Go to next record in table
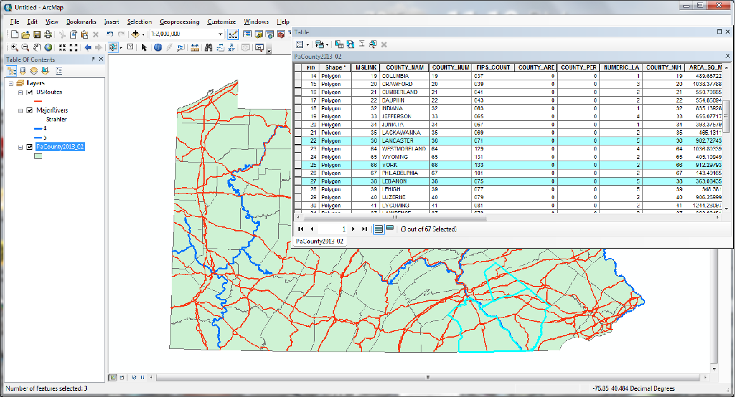 coord(354,230)
